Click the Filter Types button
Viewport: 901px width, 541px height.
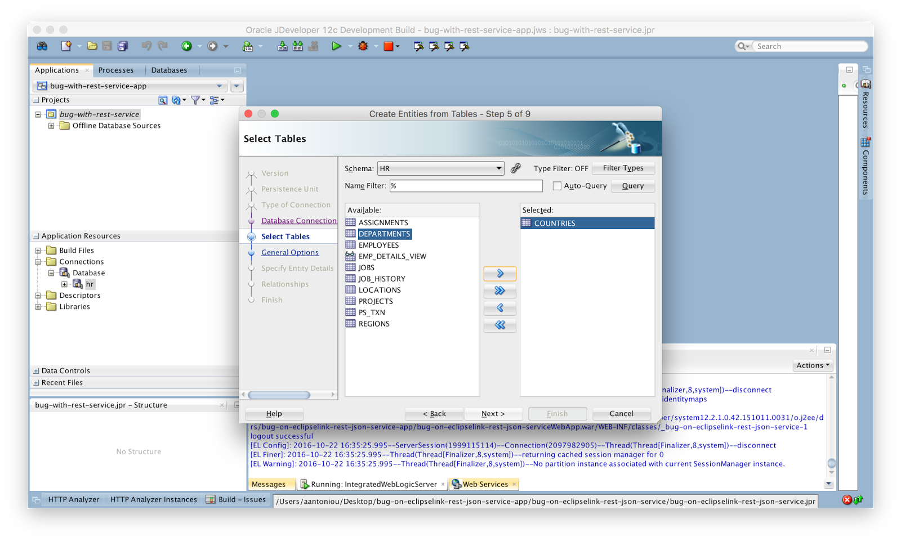[x=623, y=168]
